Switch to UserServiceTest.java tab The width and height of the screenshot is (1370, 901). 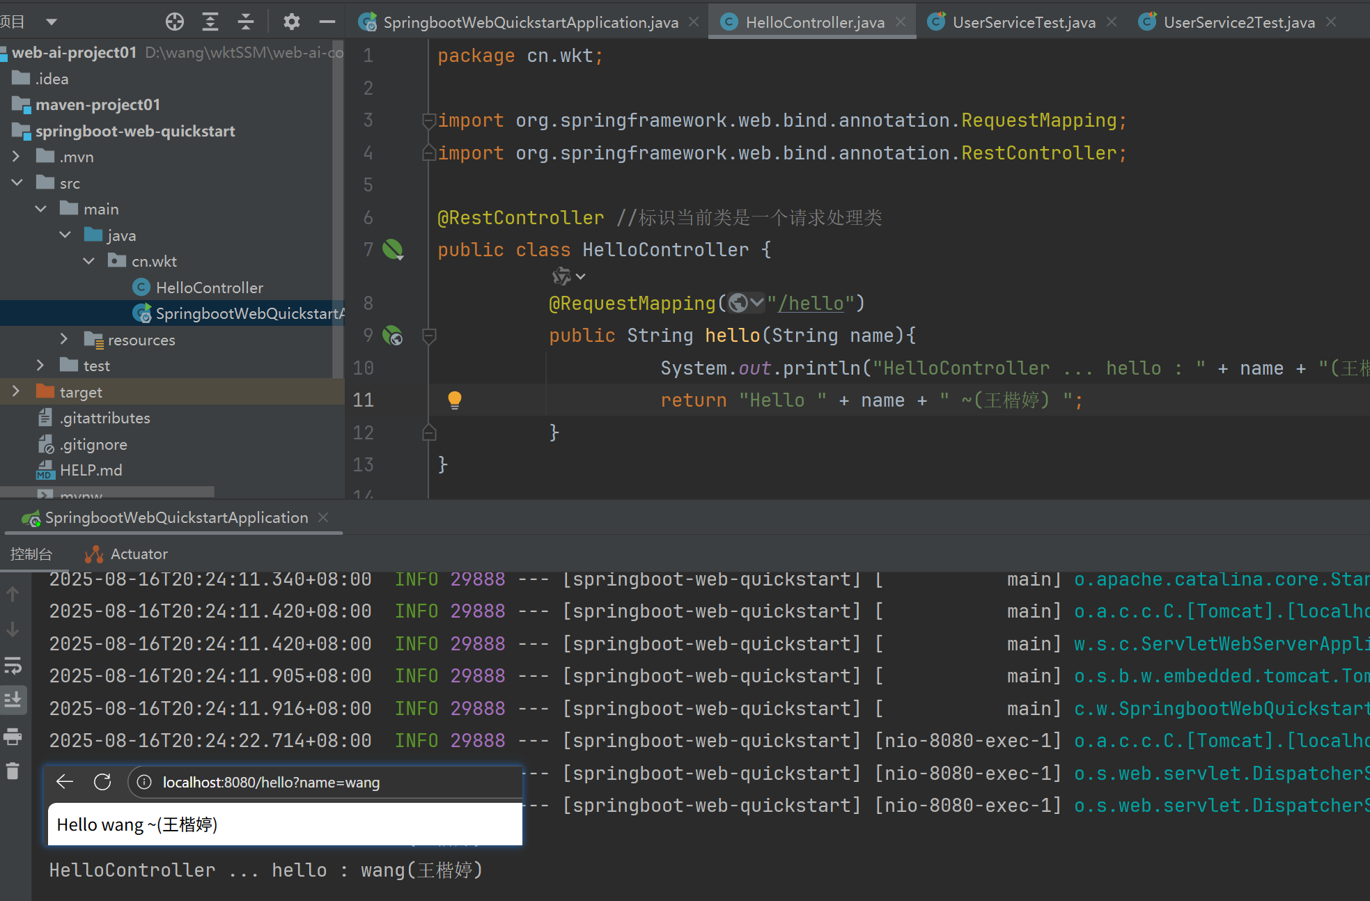click(1023, 22)
